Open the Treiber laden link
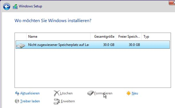 tap(30, 101)
